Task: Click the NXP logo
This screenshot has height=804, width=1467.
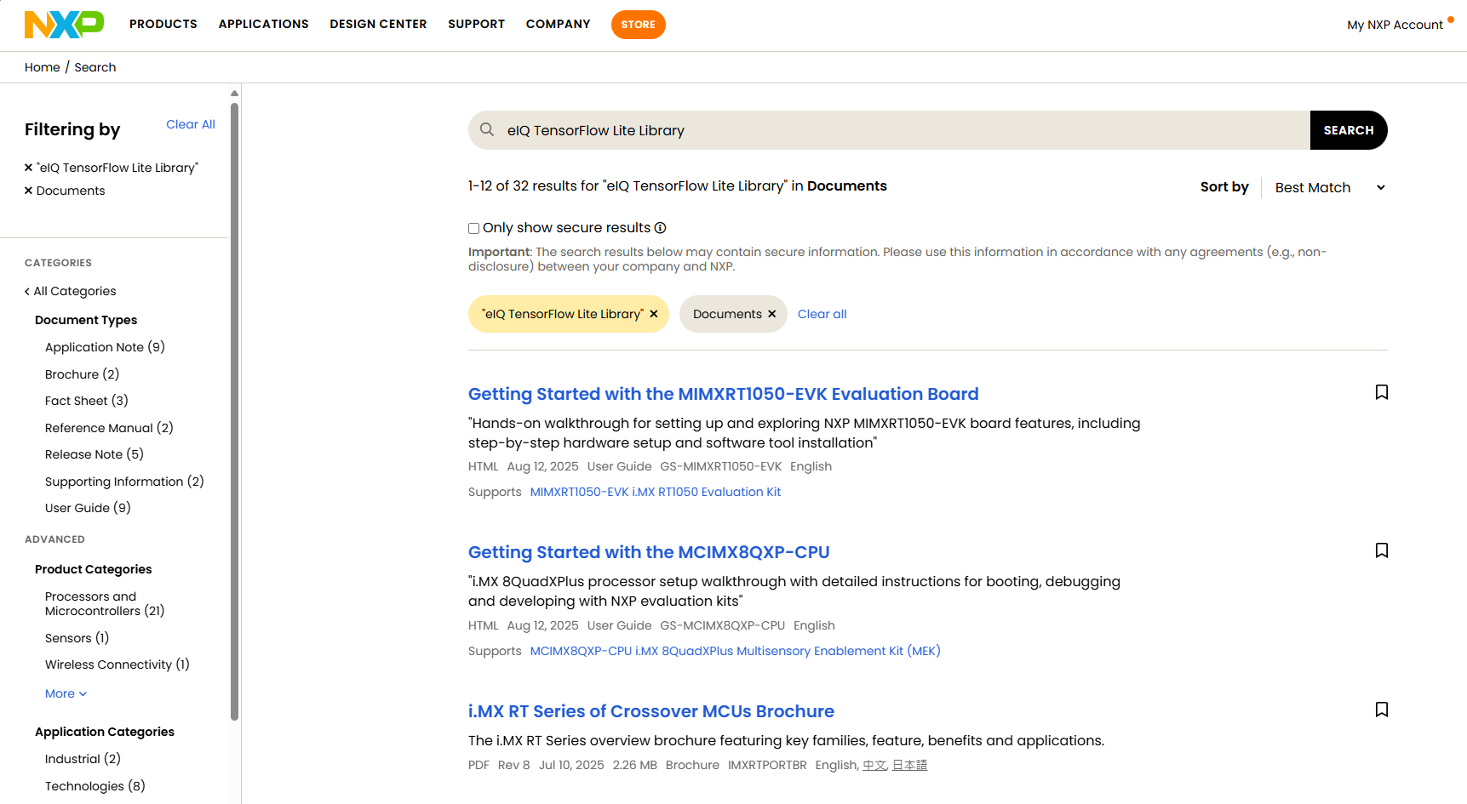Action: point(64,25)
